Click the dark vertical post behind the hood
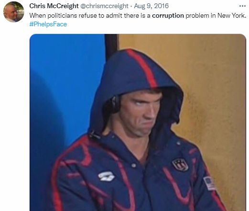249x211 pixels. [111, 46]
